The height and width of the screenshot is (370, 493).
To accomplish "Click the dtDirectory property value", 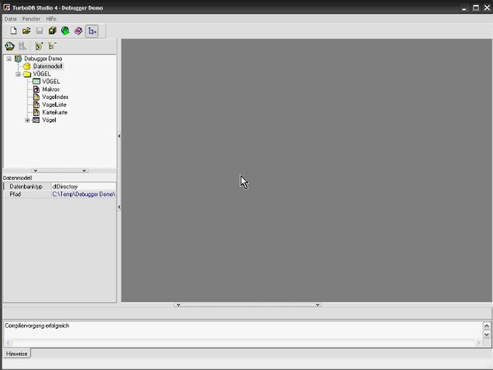I will coord(84,187).
